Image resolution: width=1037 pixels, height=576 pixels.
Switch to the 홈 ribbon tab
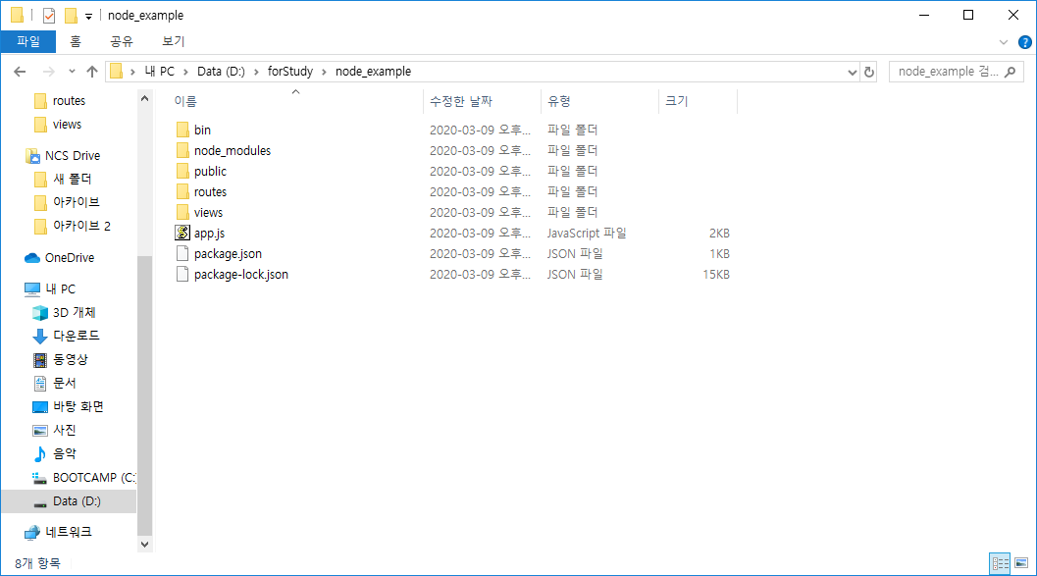click(x=76, y=41)
